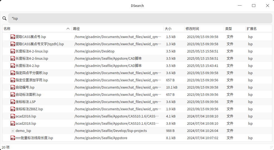Screen dimensions: 274x150
Task: Select file name 自动标注面积.lsp
Action: pos(28,95)
